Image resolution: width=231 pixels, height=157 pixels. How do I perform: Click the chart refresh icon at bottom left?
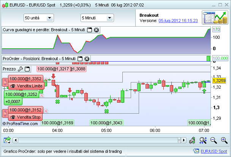pyautogui.click(x=7, y=140)
